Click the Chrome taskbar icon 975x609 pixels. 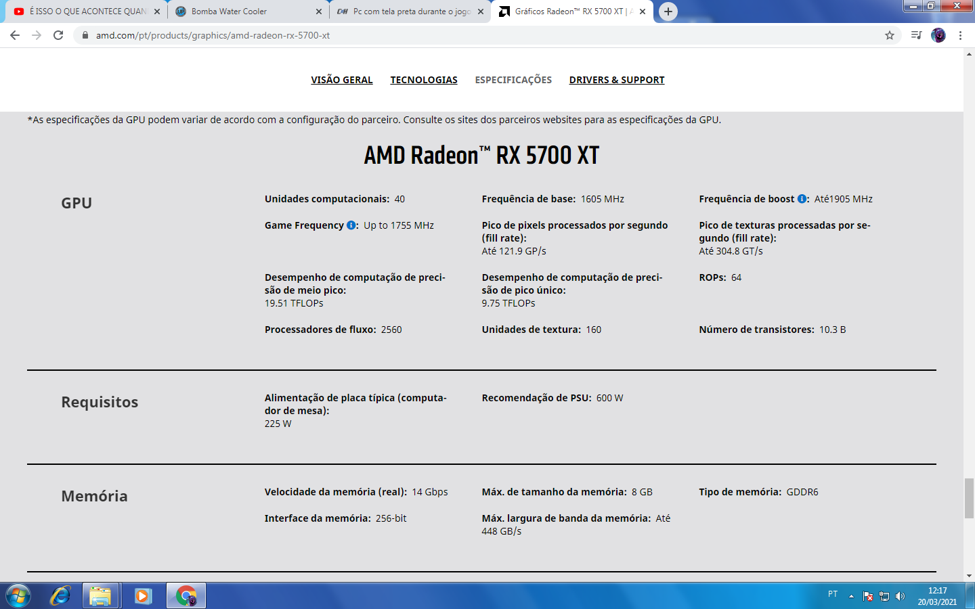(x=186, y=596)
